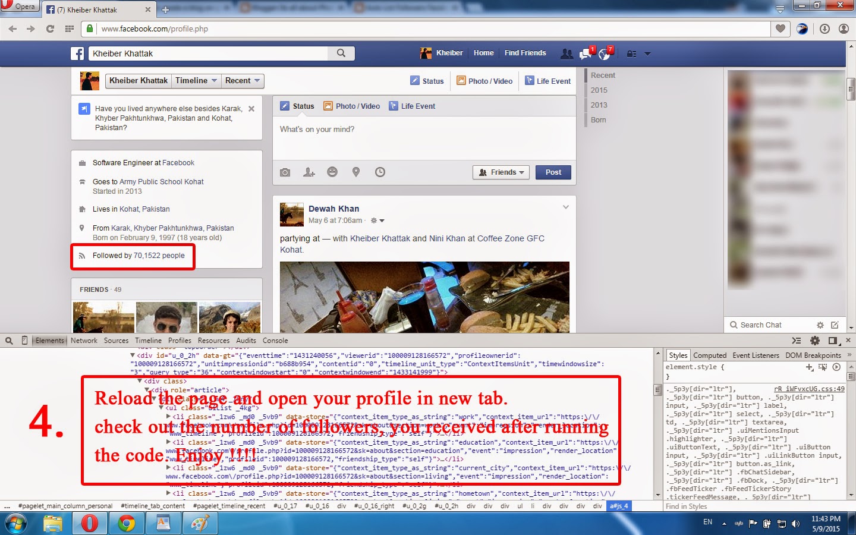Viewport: 856px width, 535px height.
Task: Open Facebook Messenger icon in navbar
Action: tap(586, 53)
